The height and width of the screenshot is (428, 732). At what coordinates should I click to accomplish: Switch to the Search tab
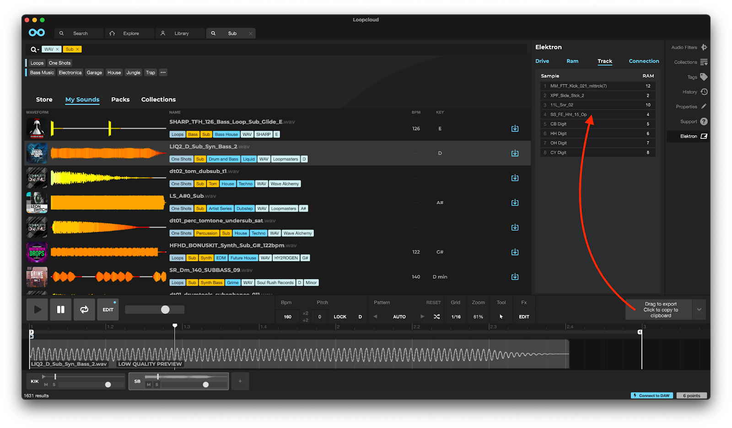tap(80, 33)
